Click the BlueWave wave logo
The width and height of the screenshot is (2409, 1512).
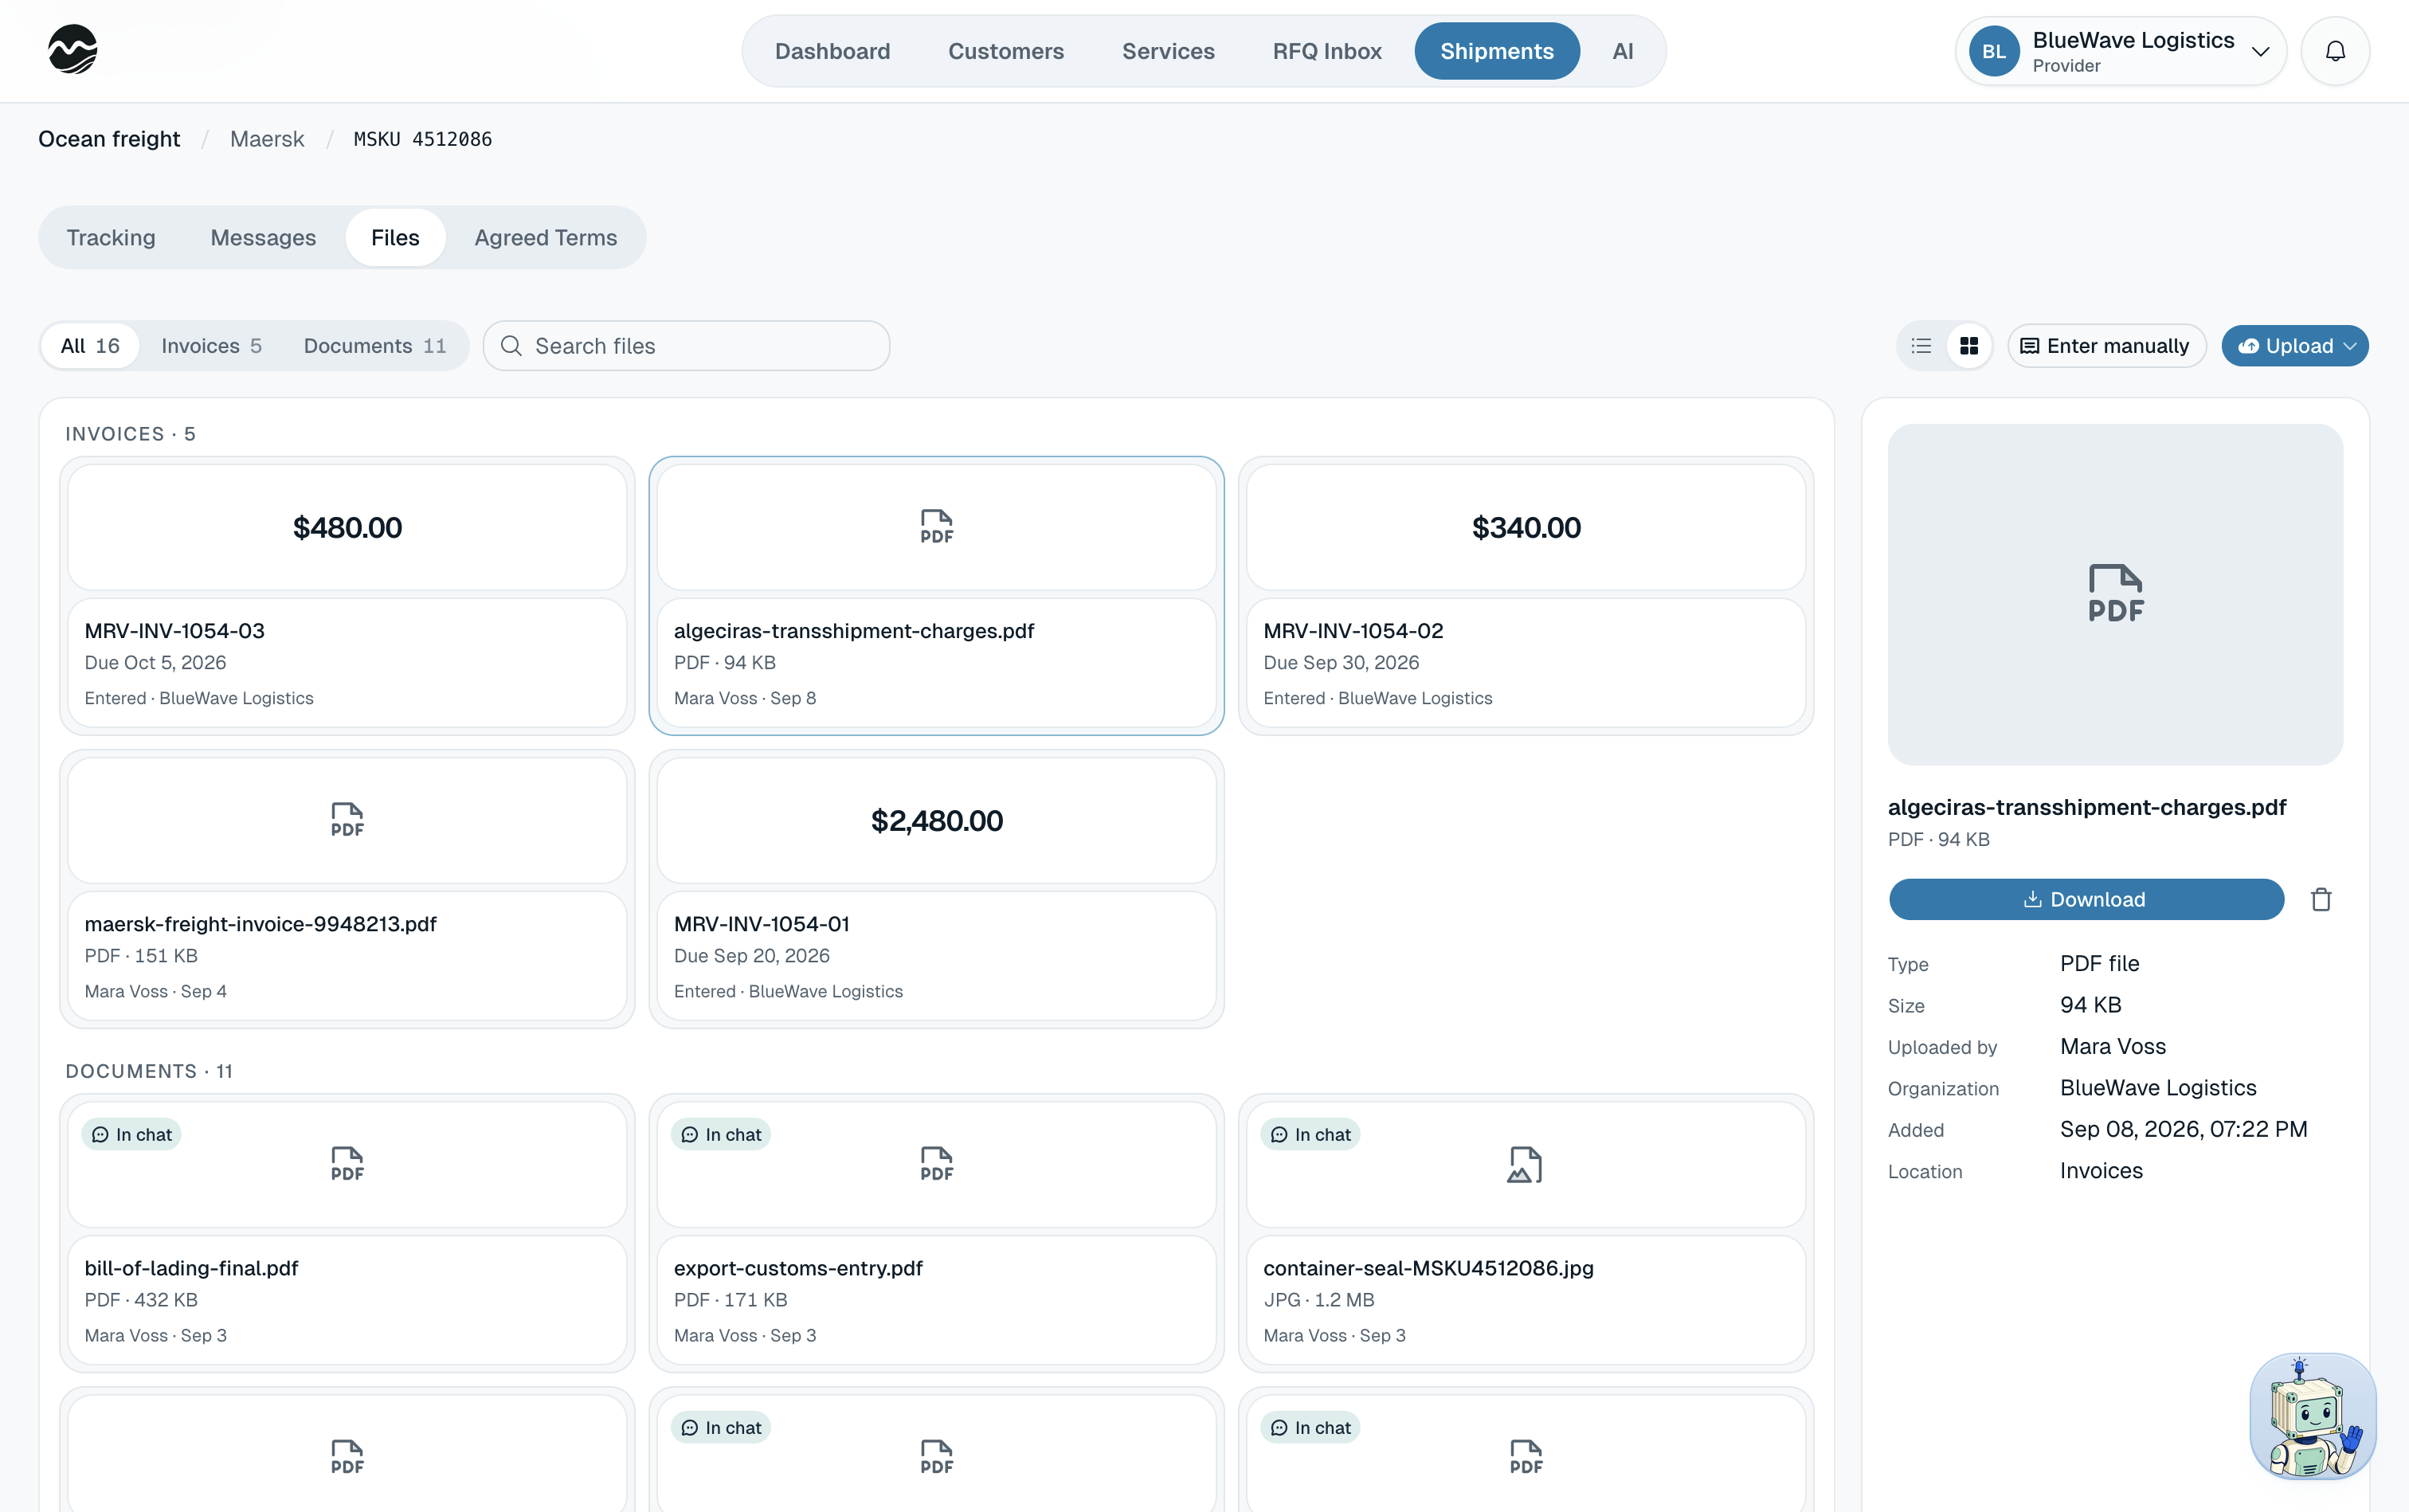[x=73, y=50]
